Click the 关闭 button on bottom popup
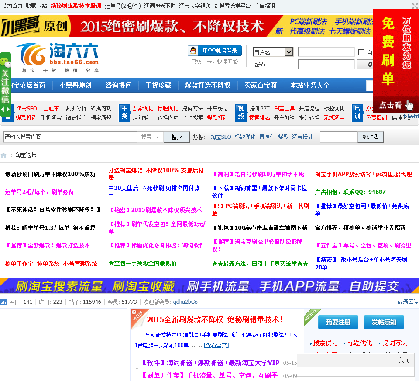 point(404,360)
